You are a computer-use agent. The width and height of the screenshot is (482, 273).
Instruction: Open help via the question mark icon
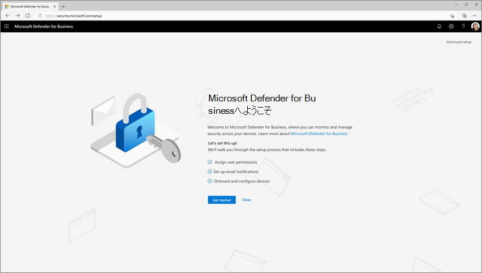463,27
